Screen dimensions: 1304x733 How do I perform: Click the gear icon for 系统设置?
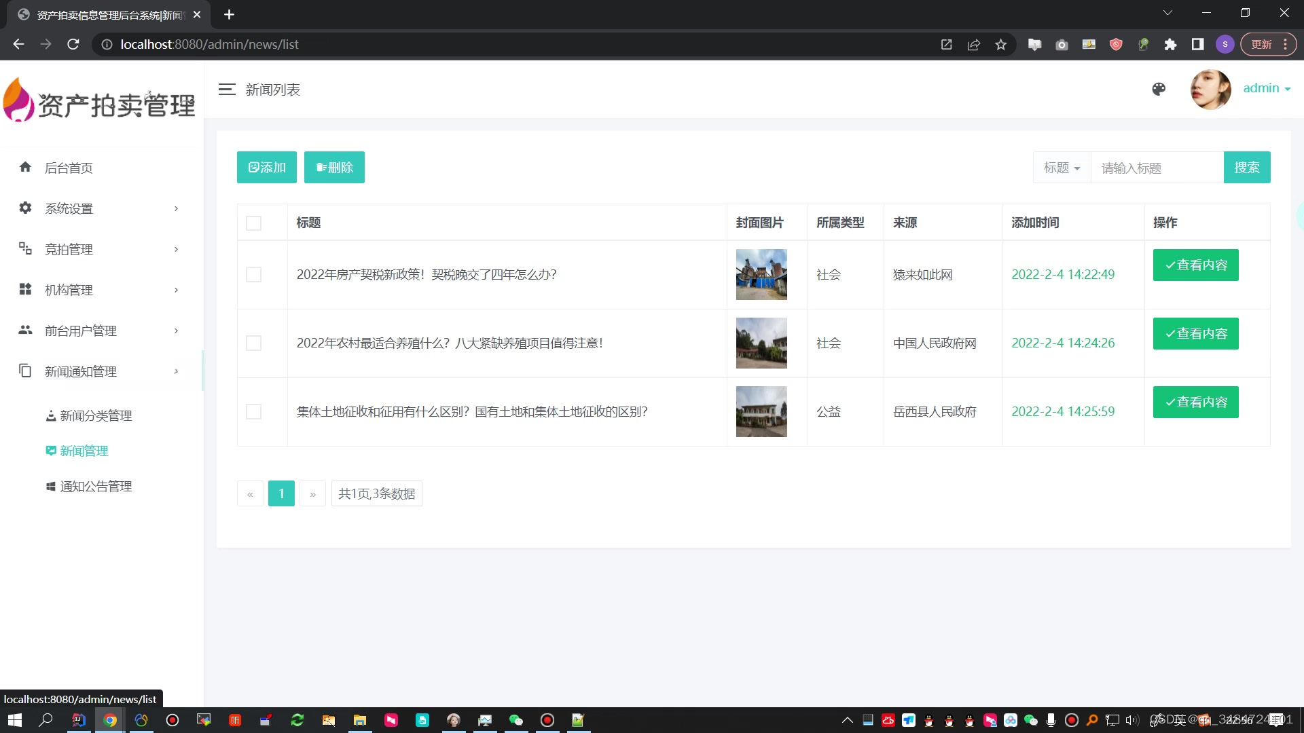(x=25, y=208)
